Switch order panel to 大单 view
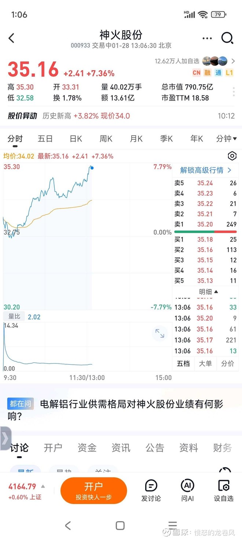The image size is (242, 540). pos(205,363)
